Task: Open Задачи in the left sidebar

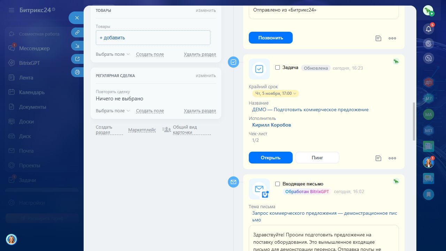Action: coord(28,180)
